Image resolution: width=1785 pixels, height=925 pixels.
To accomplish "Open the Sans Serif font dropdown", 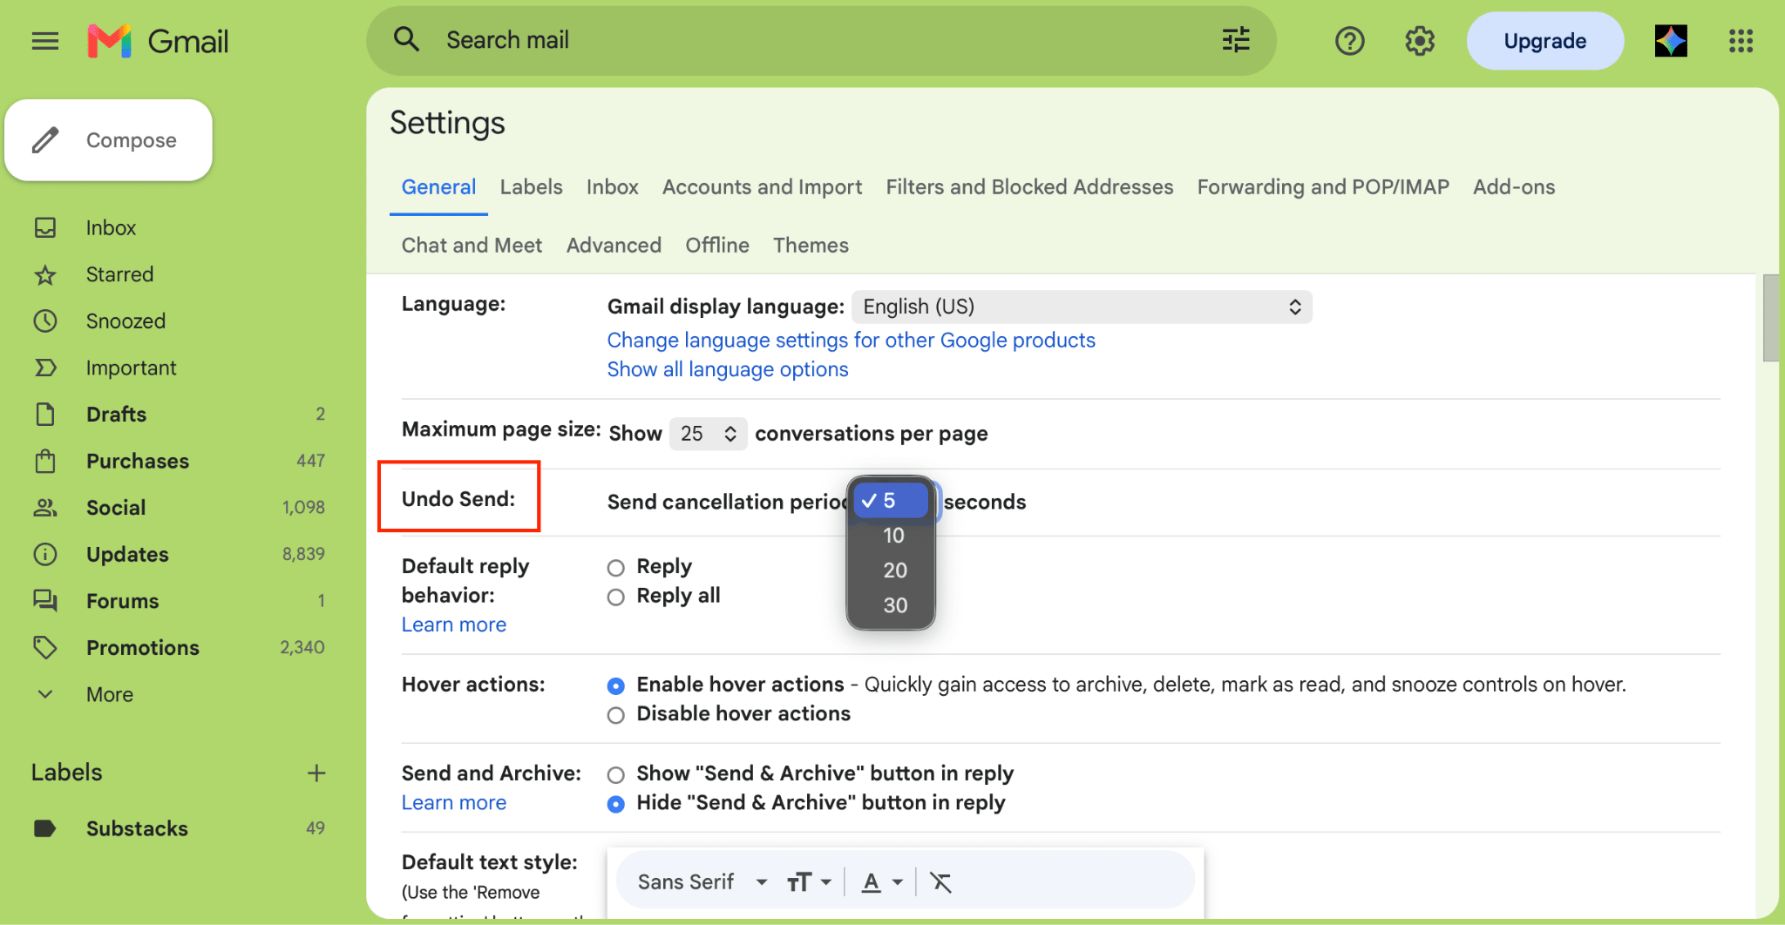I will point(702,882).
